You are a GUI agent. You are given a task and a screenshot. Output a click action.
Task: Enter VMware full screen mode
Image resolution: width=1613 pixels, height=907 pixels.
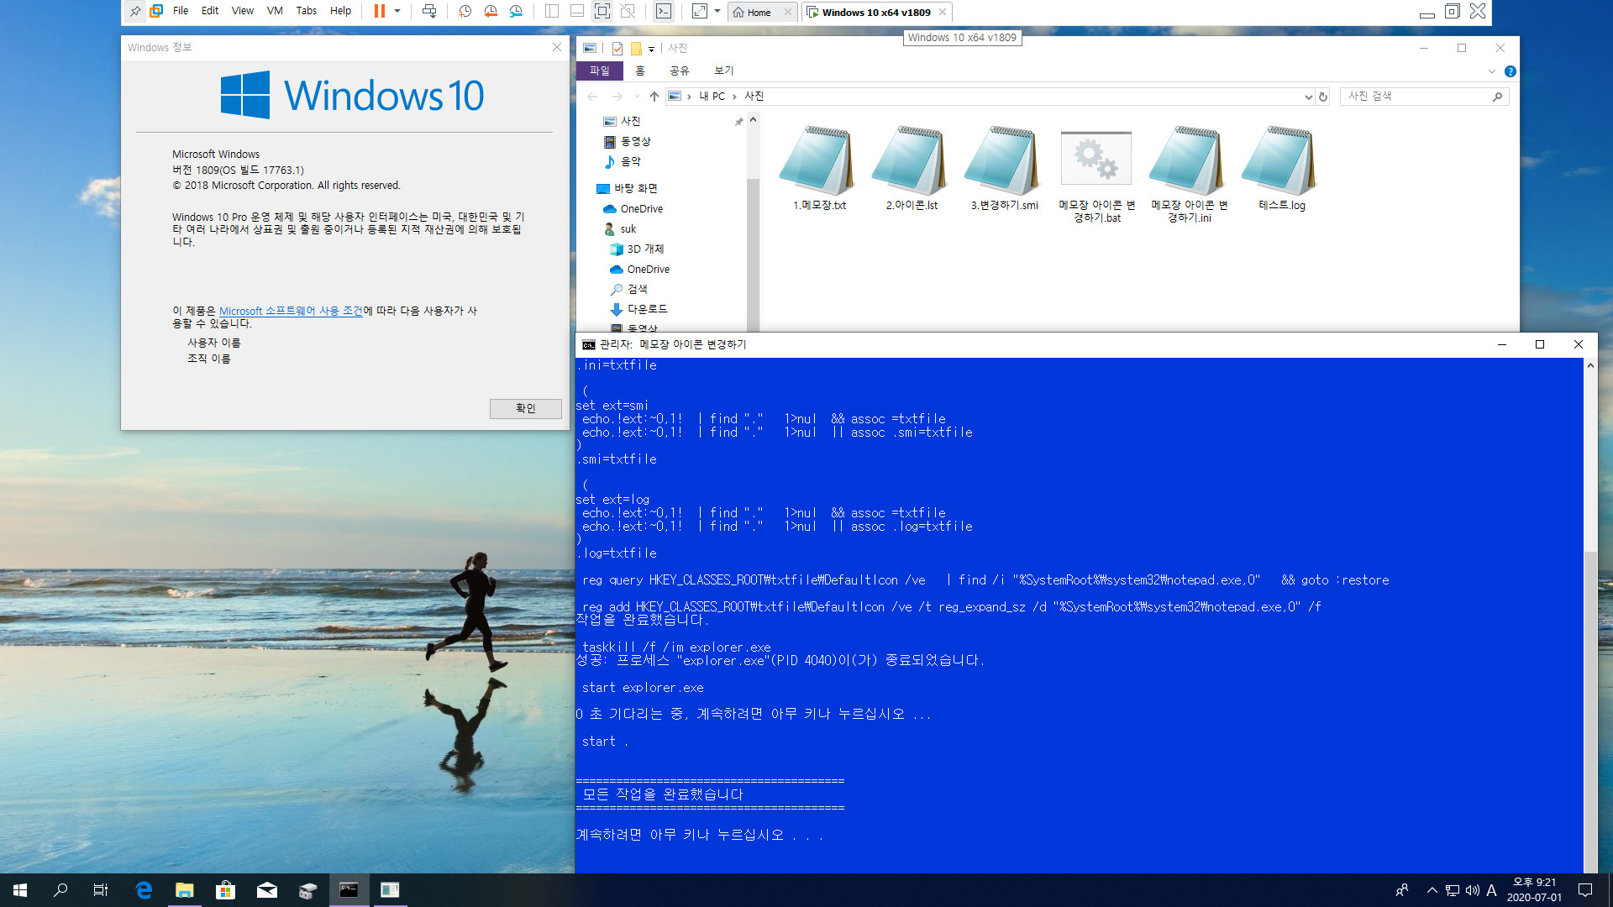pyautogui.click(x=602, y=11)
